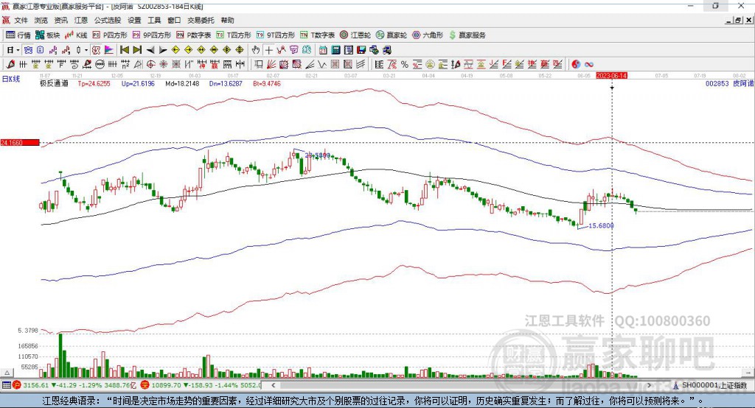Image resolution: width=755 pixels, height=408 pixels.
Task: Click the calendar icon in toolbar
Action: point(323,50)
